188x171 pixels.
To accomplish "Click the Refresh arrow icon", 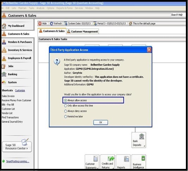I will [51, 24].
